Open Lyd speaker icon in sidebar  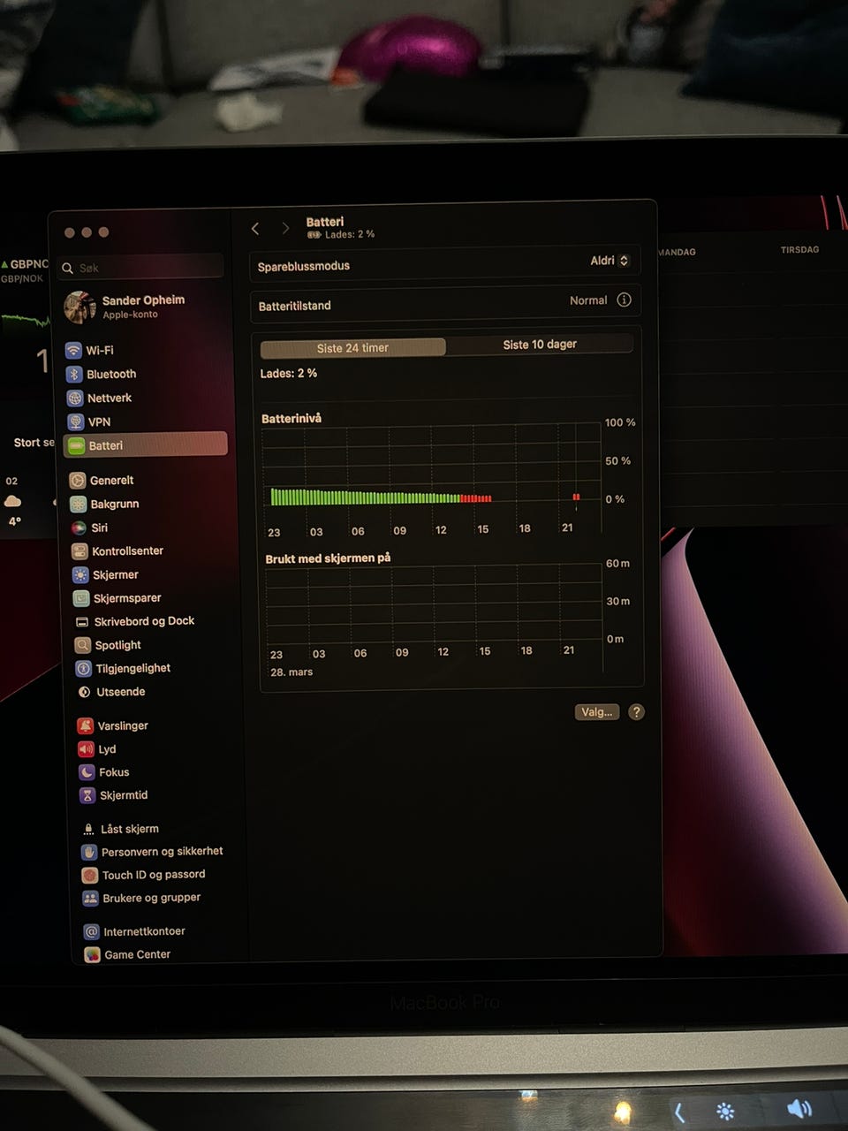pos(86,749)
